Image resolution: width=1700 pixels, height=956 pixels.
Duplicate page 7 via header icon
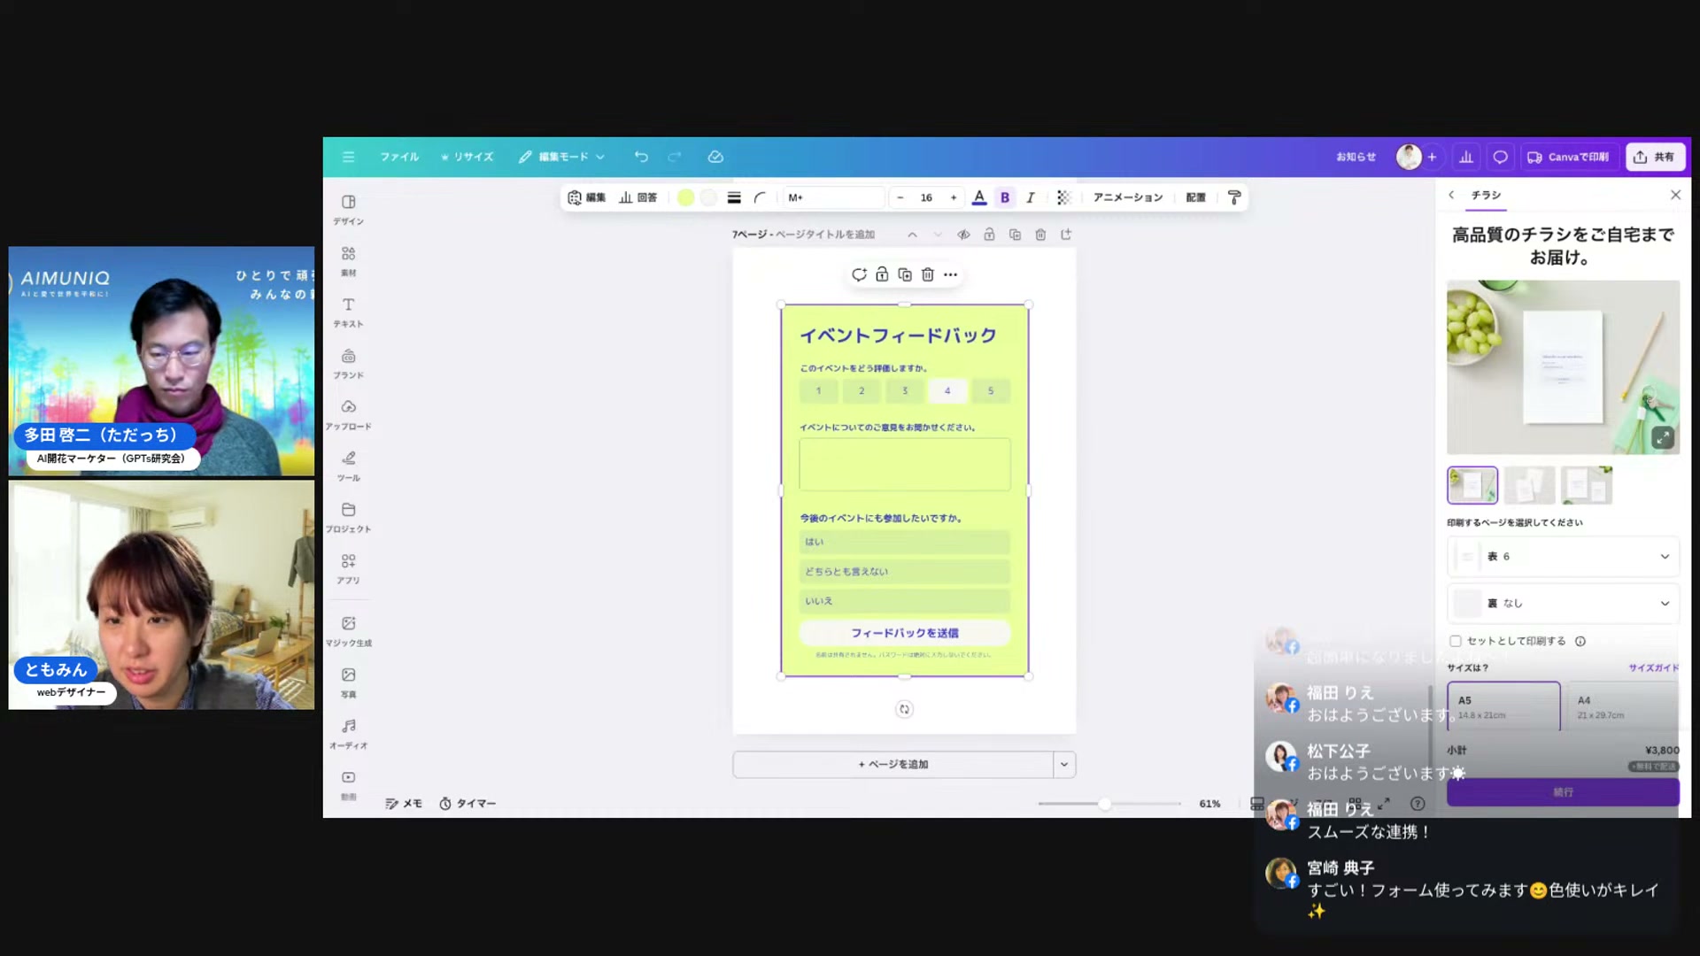pyautogui.click(x=1015, y=235)
